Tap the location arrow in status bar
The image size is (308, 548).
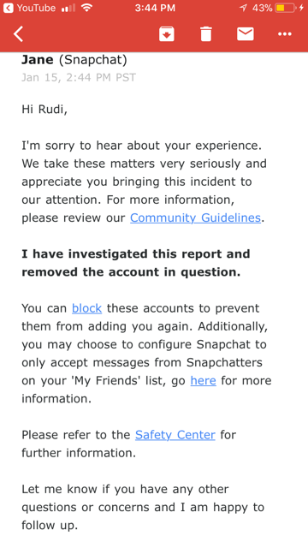click(243, 8)
